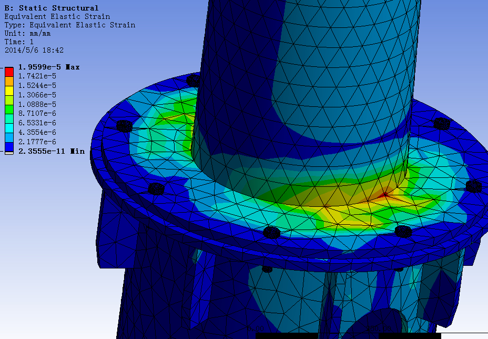Click the '1.9599e-5 Max' legend value
The image size is (488, 339).
49,67
